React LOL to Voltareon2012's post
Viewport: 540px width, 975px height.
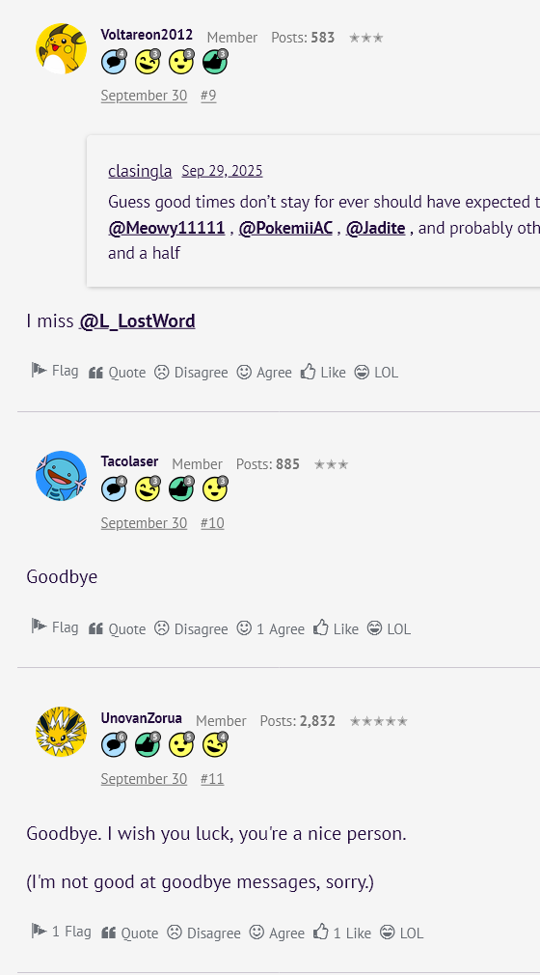376,373
